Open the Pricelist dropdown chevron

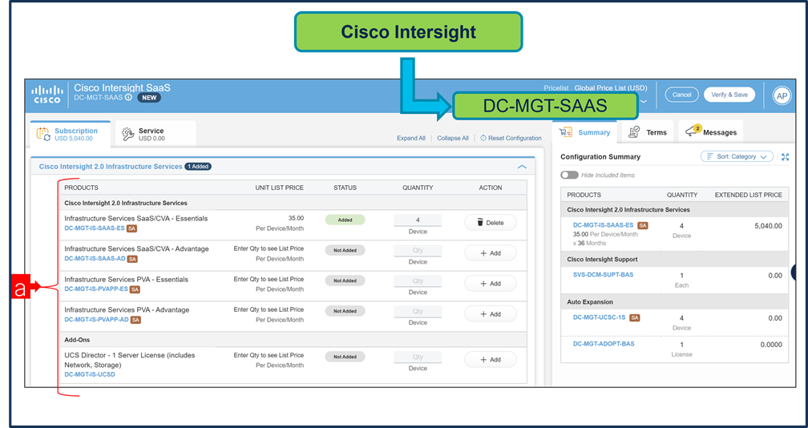(x=643, y=102)
